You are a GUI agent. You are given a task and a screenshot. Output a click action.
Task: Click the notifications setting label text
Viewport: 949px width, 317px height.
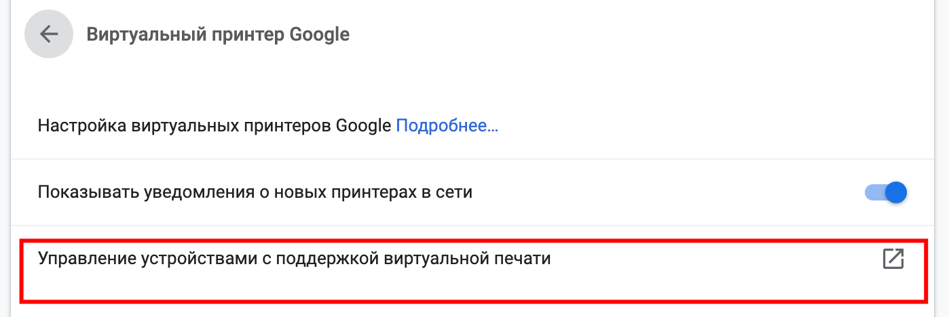255,192
